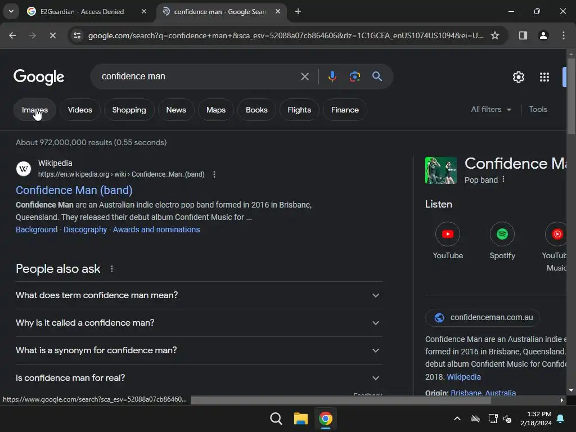This screenshot has height=432, width=576.
Task: Click the Chrome taskbar icon
Action: [x=325, y=418]
